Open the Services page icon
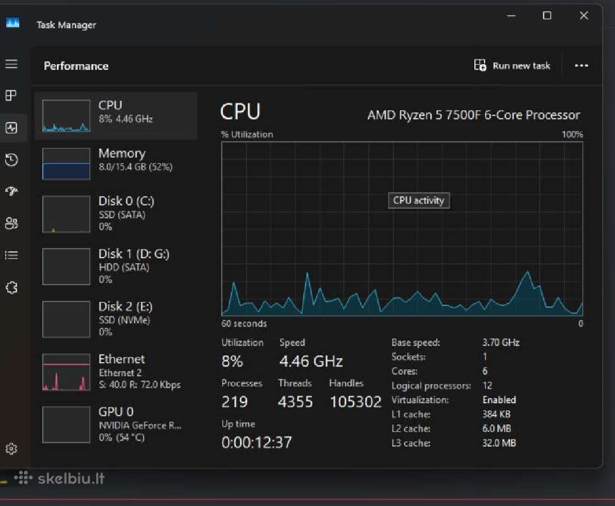 [11, 288]
